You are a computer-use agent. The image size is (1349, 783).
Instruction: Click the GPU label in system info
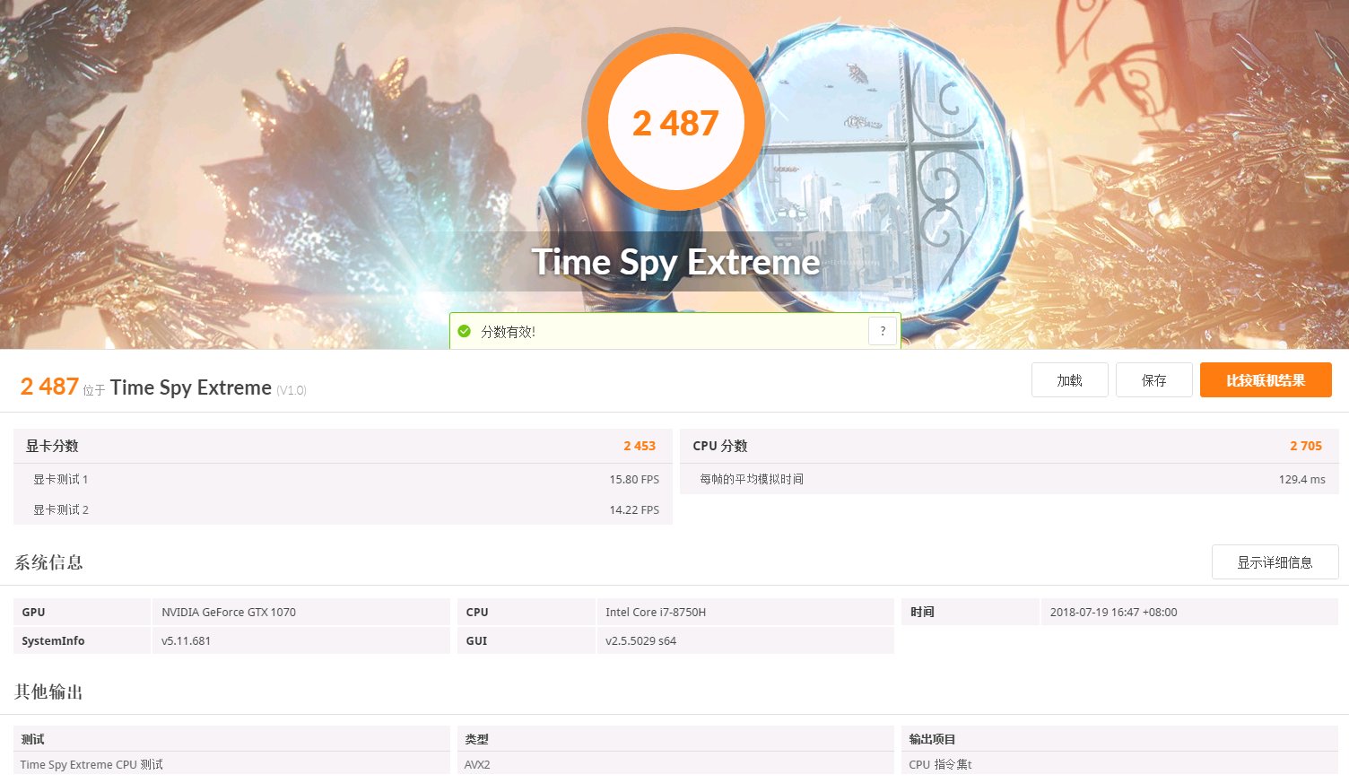point(33,612)
